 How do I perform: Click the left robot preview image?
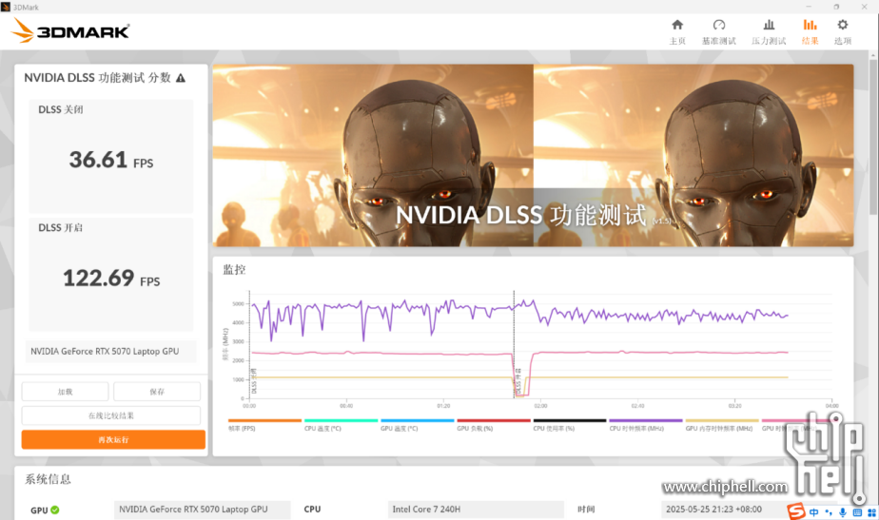coord(373,155)
